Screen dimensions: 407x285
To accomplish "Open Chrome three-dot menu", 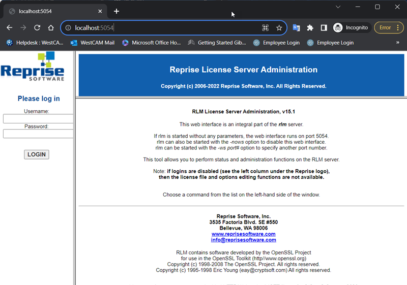I will pos(398,27).
